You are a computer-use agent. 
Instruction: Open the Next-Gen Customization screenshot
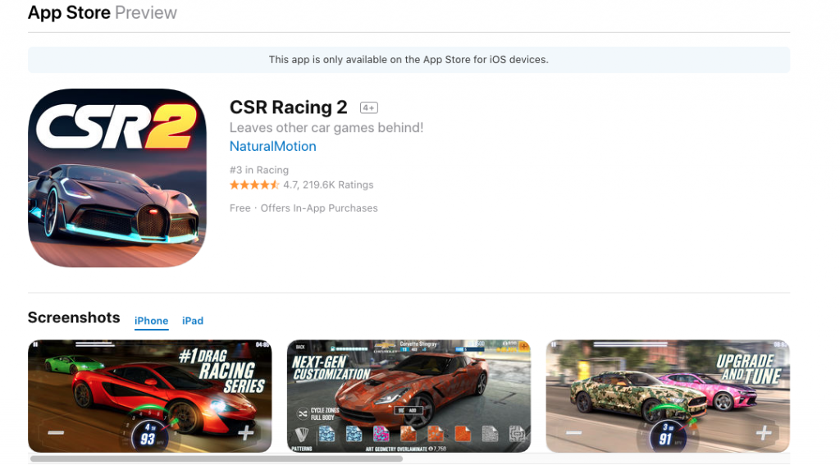pyautogui.click(x=409, y=396)
